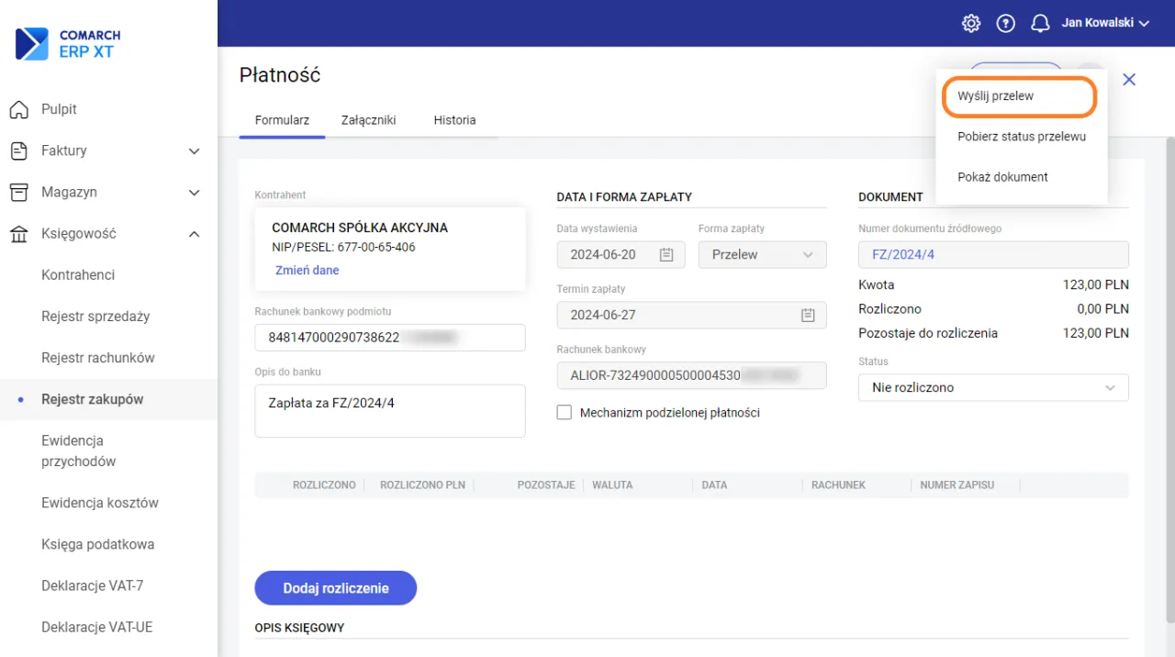Open the notifications bell
Viewport: 1175px width, 657px height.
1040,24
